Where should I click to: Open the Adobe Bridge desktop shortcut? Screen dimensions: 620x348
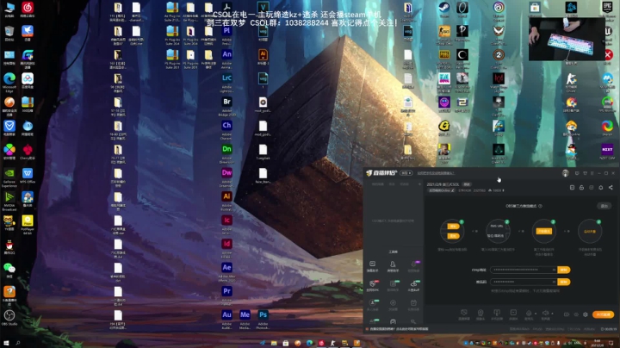coord(226,106)
